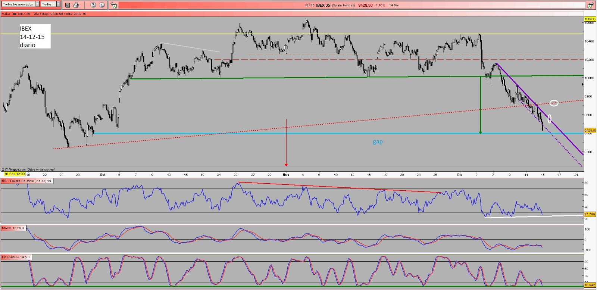This screenshot has width=597, height=290.
Task: Click the next chart arrow icon at top right
Action: point(591,5)
